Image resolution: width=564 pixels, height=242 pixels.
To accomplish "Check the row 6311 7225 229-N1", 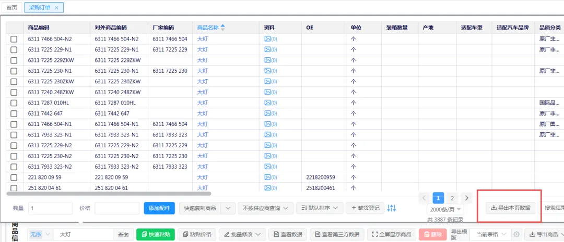I will (x=14, y=49).
